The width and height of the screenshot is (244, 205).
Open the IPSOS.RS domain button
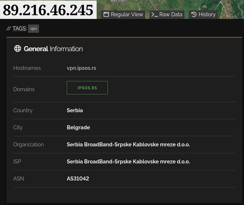(x=87, y=88)
